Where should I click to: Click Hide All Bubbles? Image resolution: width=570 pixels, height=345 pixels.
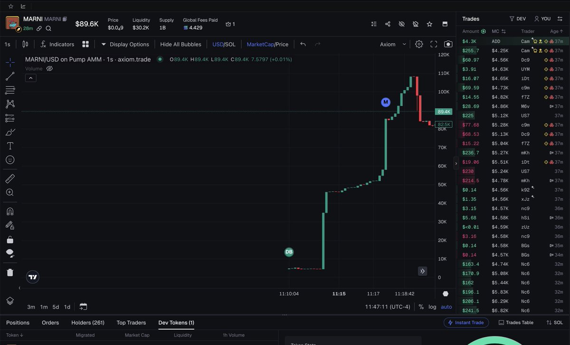[180, 44]
